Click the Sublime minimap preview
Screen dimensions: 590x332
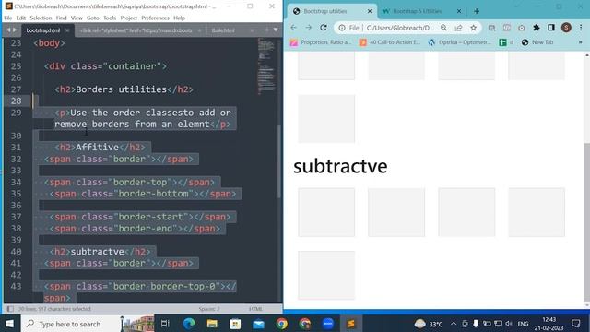point(266,66)
